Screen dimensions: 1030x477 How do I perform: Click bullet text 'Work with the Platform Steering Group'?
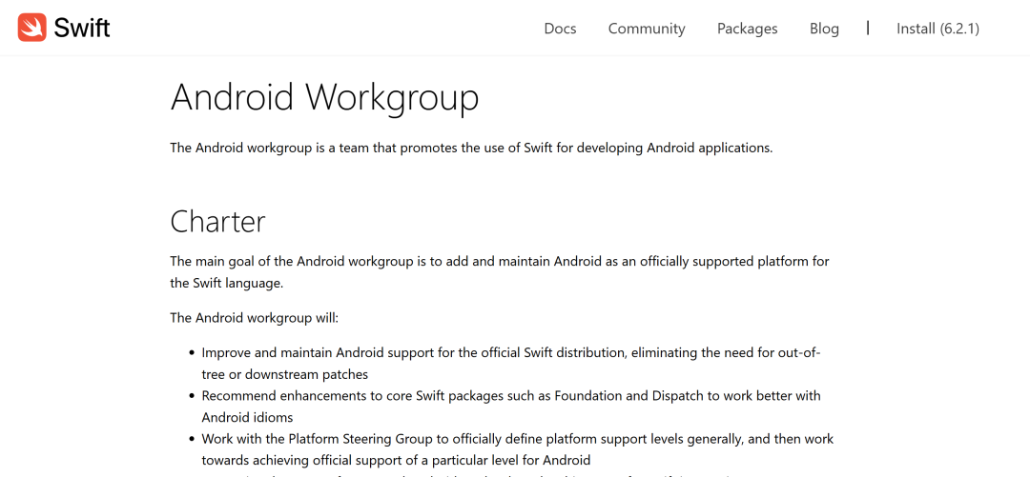pos(518,448)
